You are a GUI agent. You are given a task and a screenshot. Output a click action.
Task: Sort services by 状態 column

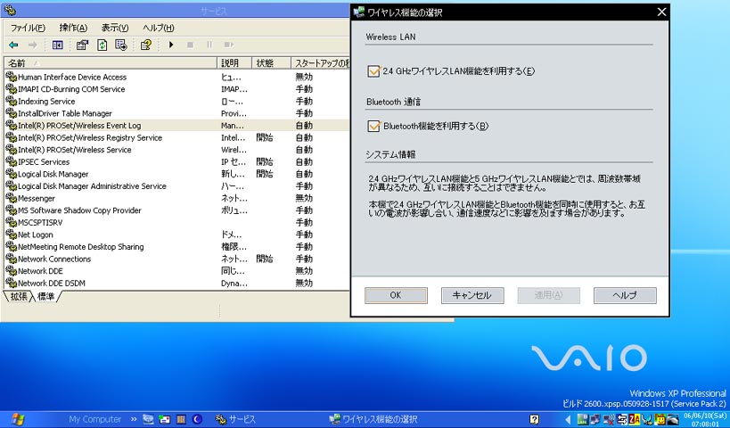tap(271, 63)
